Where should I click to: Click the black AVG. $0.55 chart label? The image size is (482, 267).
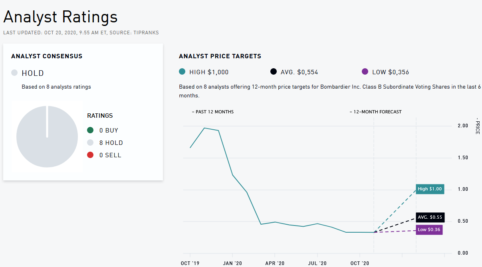click(x=430, y=218)
